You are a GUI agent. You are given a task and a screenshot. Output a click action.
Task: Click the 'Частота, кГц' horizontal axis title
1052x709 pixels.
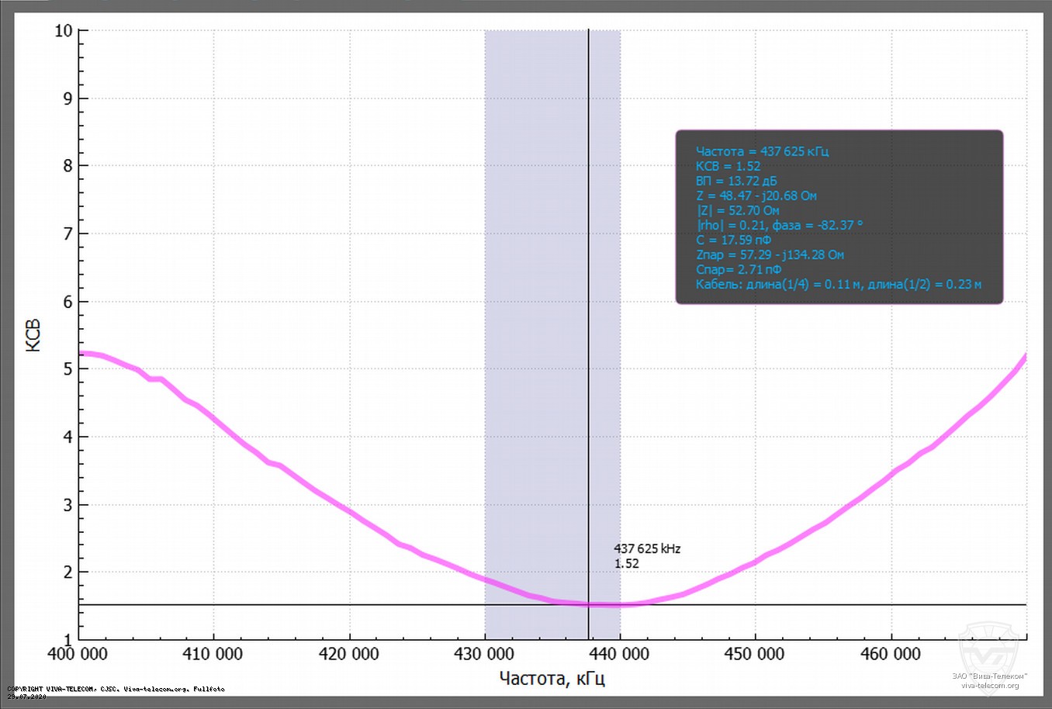(x=552, y=679)
